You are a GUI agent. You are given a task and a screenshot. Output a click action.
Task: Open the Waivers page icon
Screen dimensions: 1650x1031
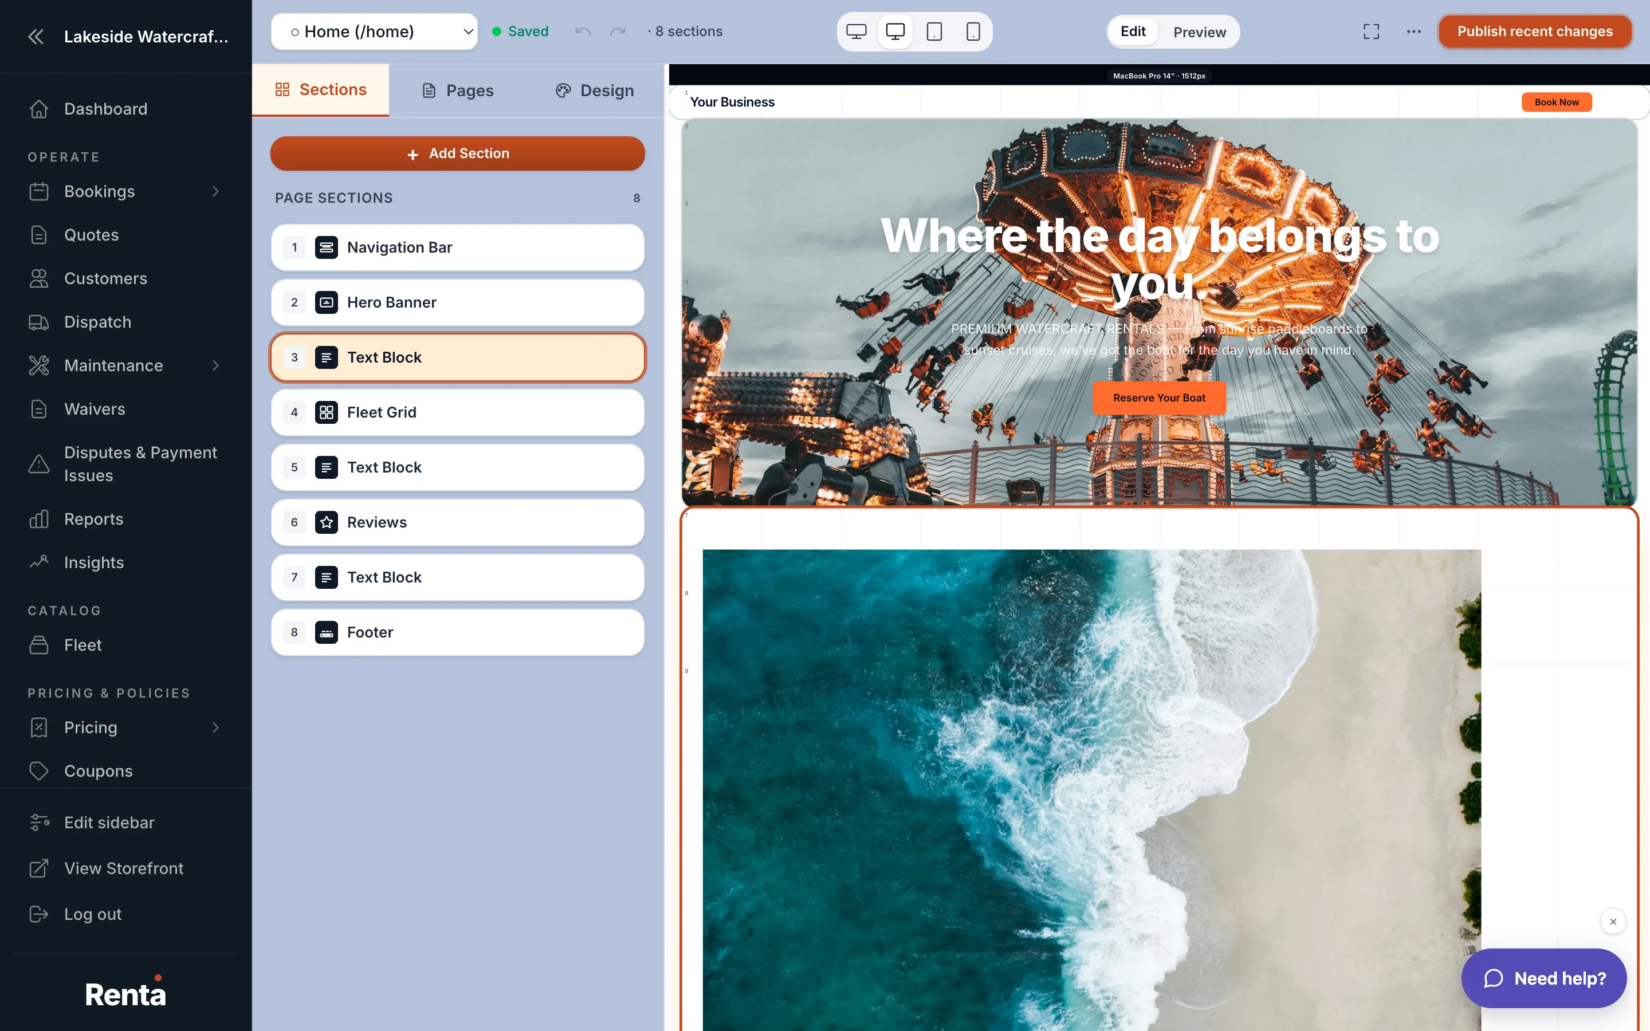39,409
